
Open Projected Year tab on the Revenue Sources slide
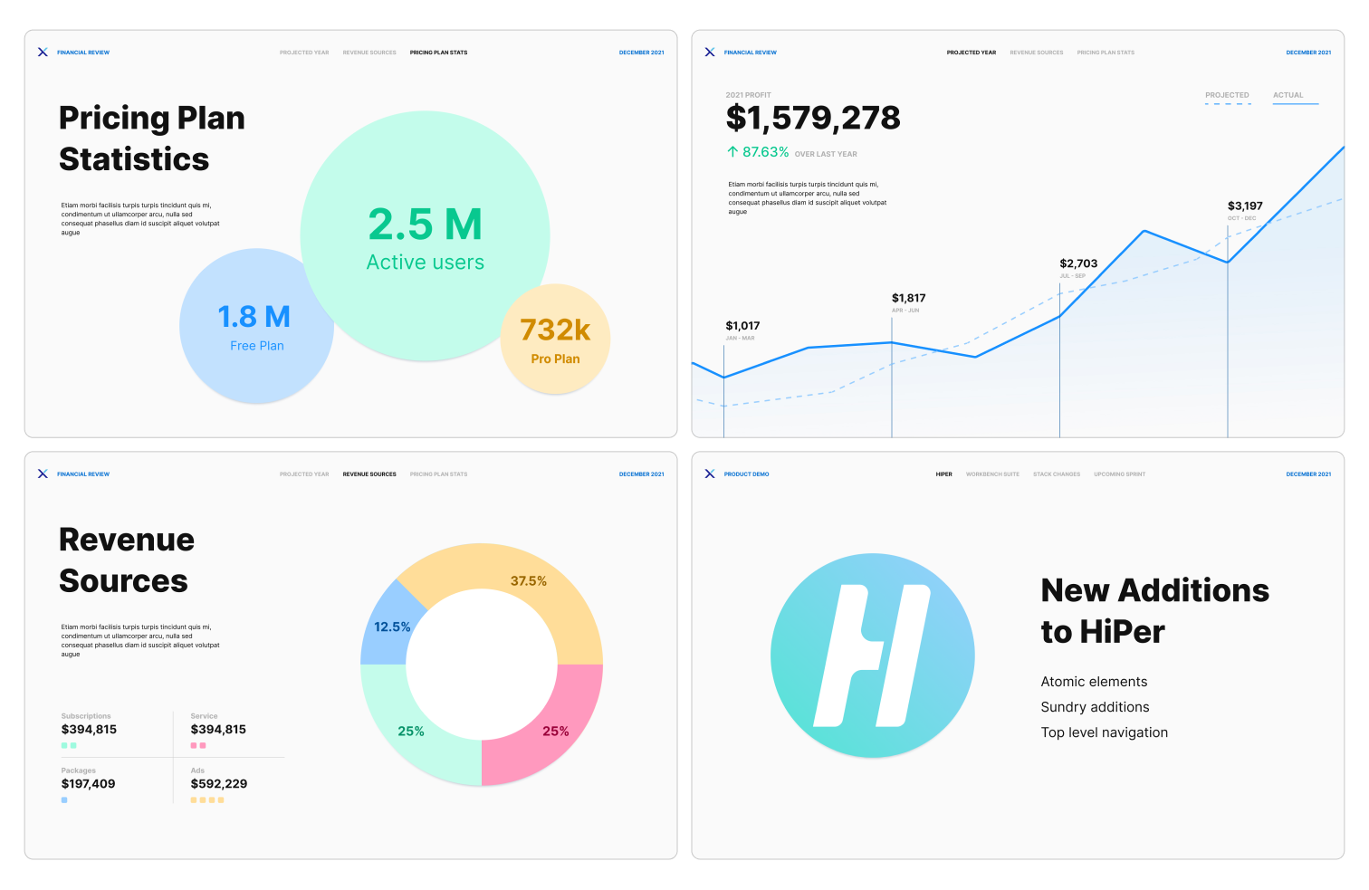click(304, 474)
